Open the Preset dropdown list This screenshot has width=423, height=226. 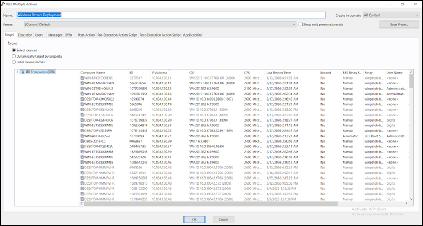(x=294, y=24)
